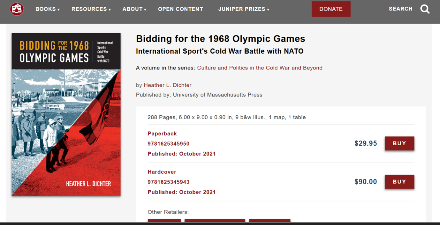
Task: Click the hardcover's Published October 2021 text
Action: click(x=181, y=192)
